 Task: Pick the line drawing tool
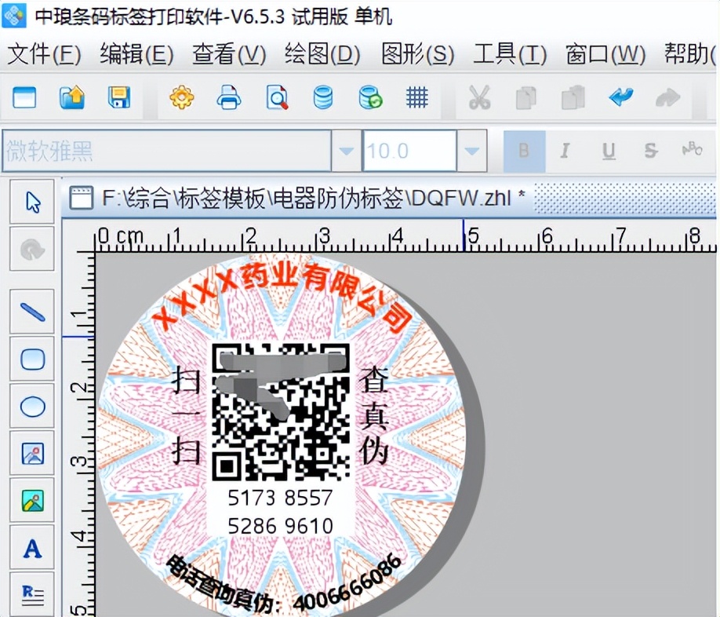click(31, 312)
